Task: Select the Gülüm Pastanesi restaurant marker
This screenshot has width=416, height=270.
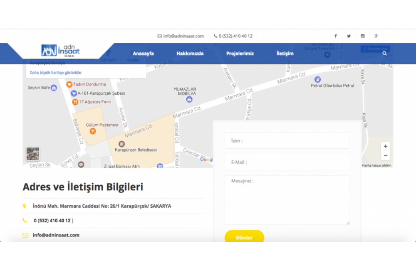Action: click(x=93, y=131)
